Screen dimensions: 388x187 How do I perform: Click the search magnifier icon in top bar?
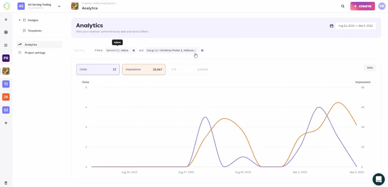coord(343,6)
